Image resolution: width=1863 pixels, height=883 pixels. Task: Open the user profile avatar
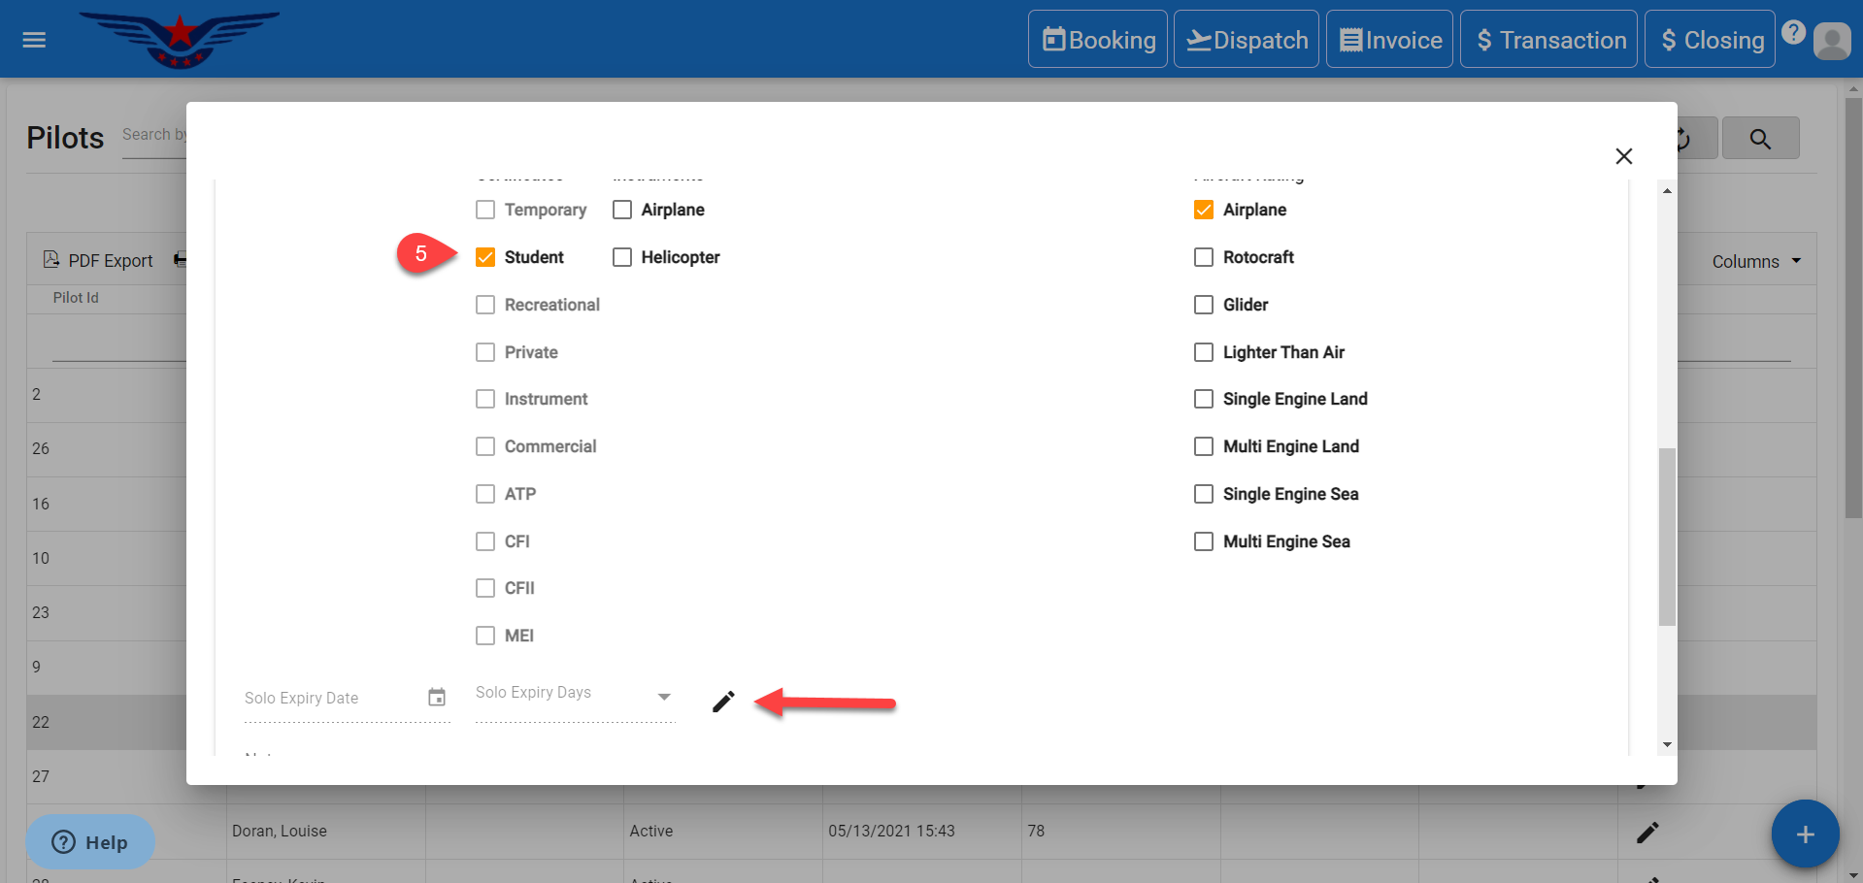click(x=1831, y=41)
